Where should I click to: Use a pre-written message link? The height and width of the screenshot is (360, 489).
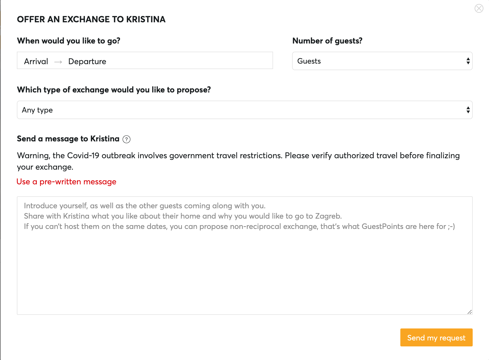point(66,182)
